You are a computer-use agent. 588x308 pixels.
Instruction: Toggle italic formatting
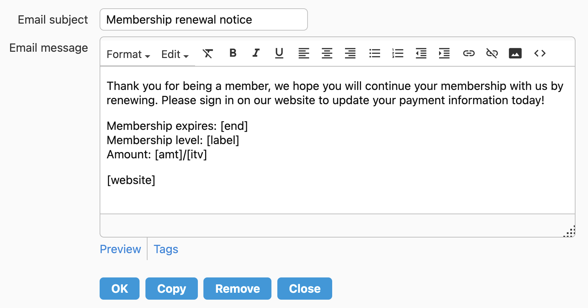(x=256, y=53)
